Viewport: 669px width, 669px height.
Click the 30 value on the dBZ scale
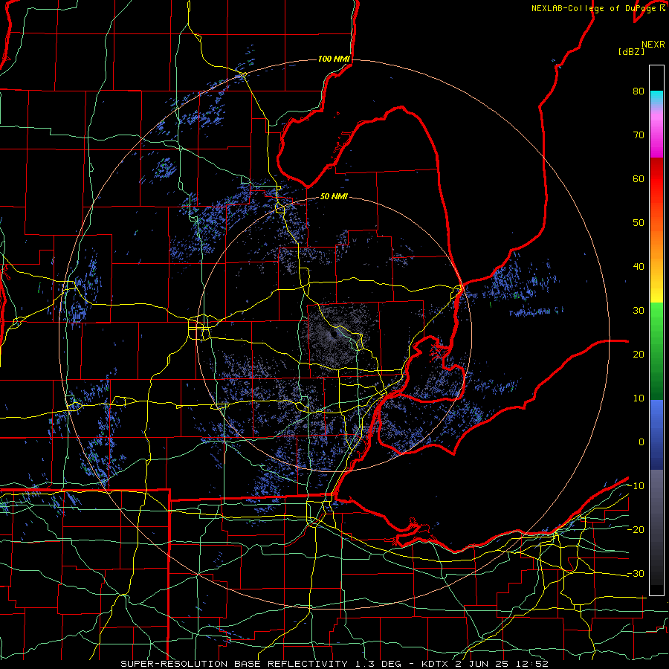pos(639,310)
